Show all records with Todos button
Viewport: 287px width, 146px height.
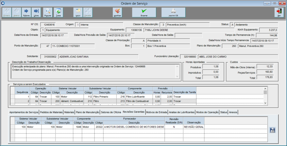point(58,12)
